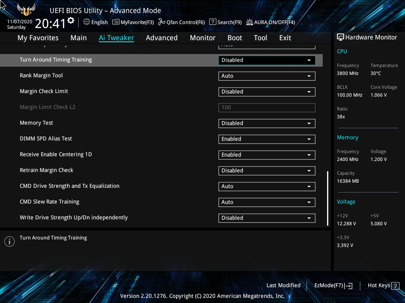Click Last Modified button
Viewport: 405px width, 303px height.
(283, 286)
